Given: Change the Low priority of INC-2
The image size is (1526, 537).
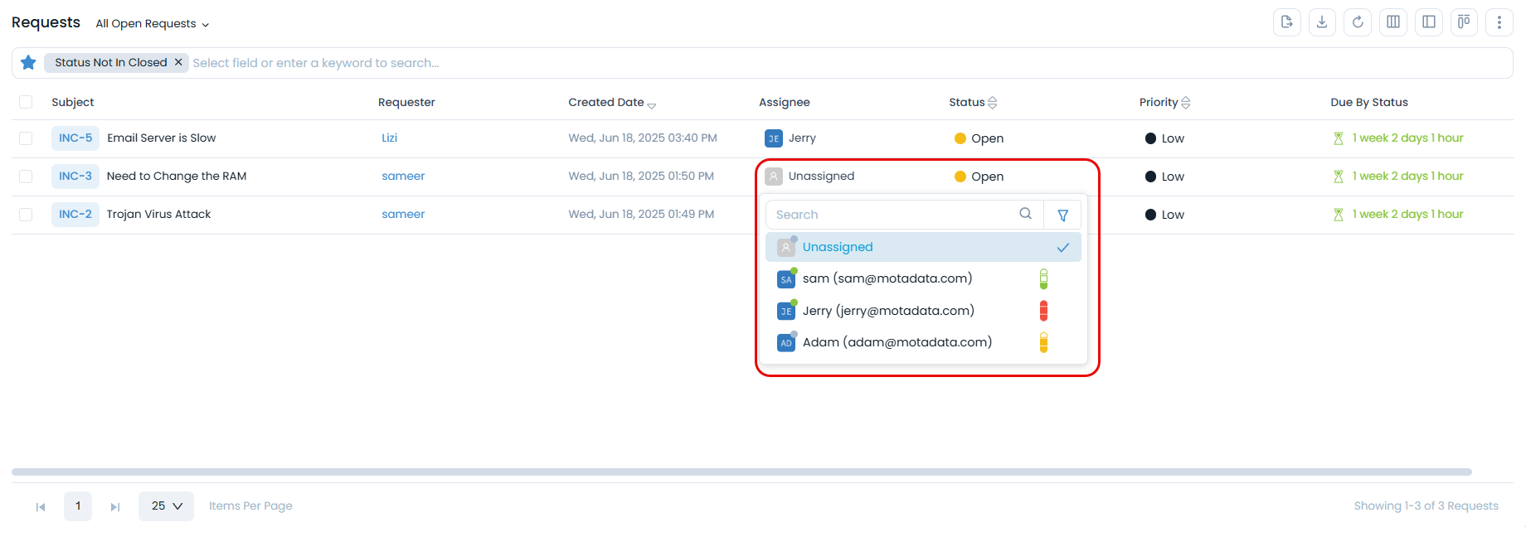Looking at the screenshot, I should click(x=1164, y=215).
